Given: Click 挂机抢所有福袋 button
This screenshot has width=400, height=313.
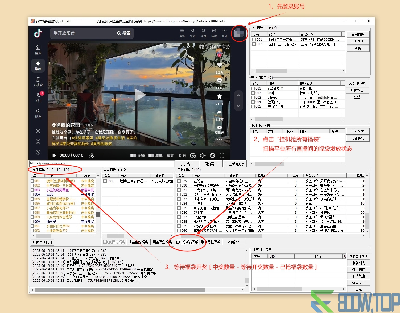Looking at the screenshot, I should 187,242.
